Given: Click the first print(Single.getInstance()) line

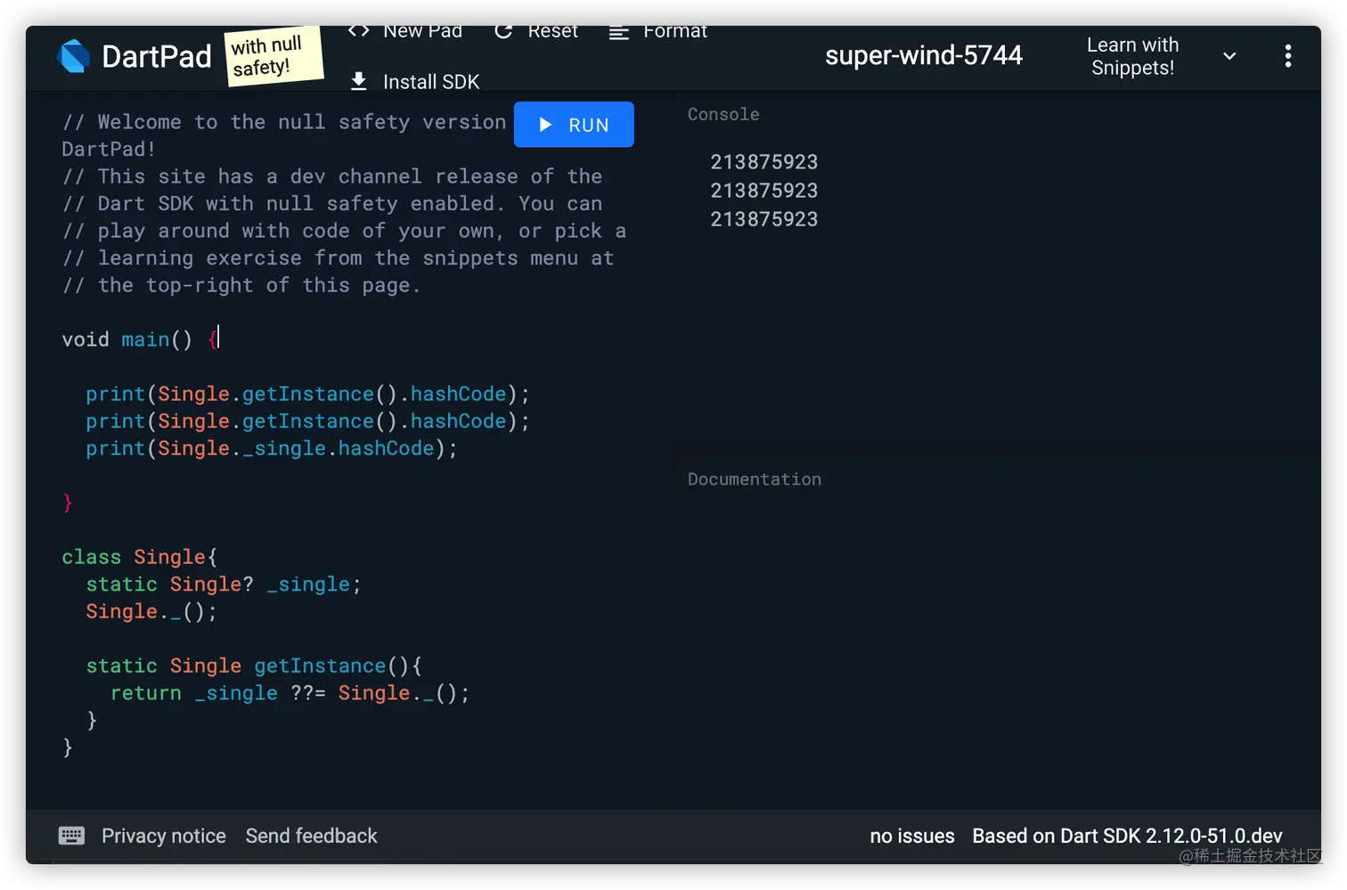Looking at the screenshot, I should point(307,394).
